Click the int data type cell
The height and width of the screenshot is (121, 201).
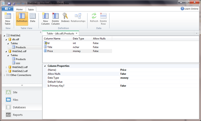coord(74,43)
